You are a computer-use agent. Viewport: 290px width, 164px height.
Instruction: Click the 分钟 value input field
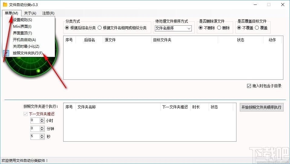click(x=35, y=129)
